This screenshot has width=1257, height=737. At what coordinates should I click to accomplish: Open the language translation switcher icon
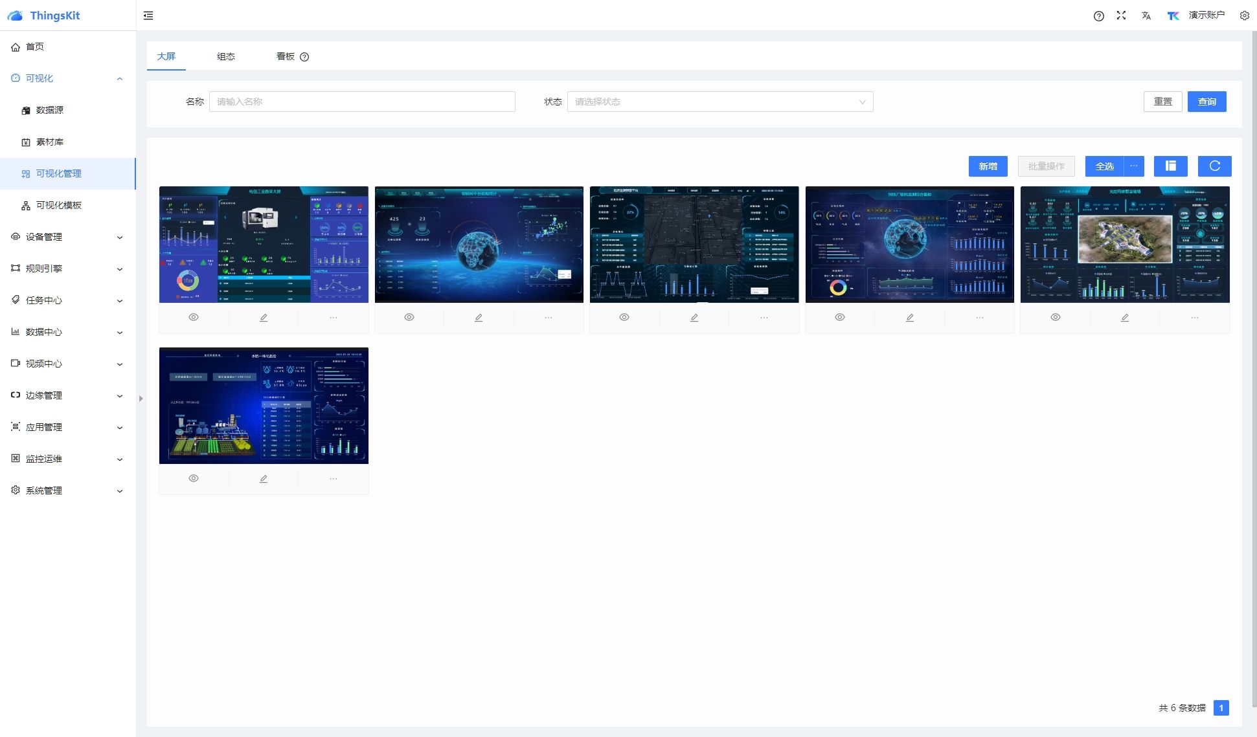pyautogui.click(x=1146, y=16)
